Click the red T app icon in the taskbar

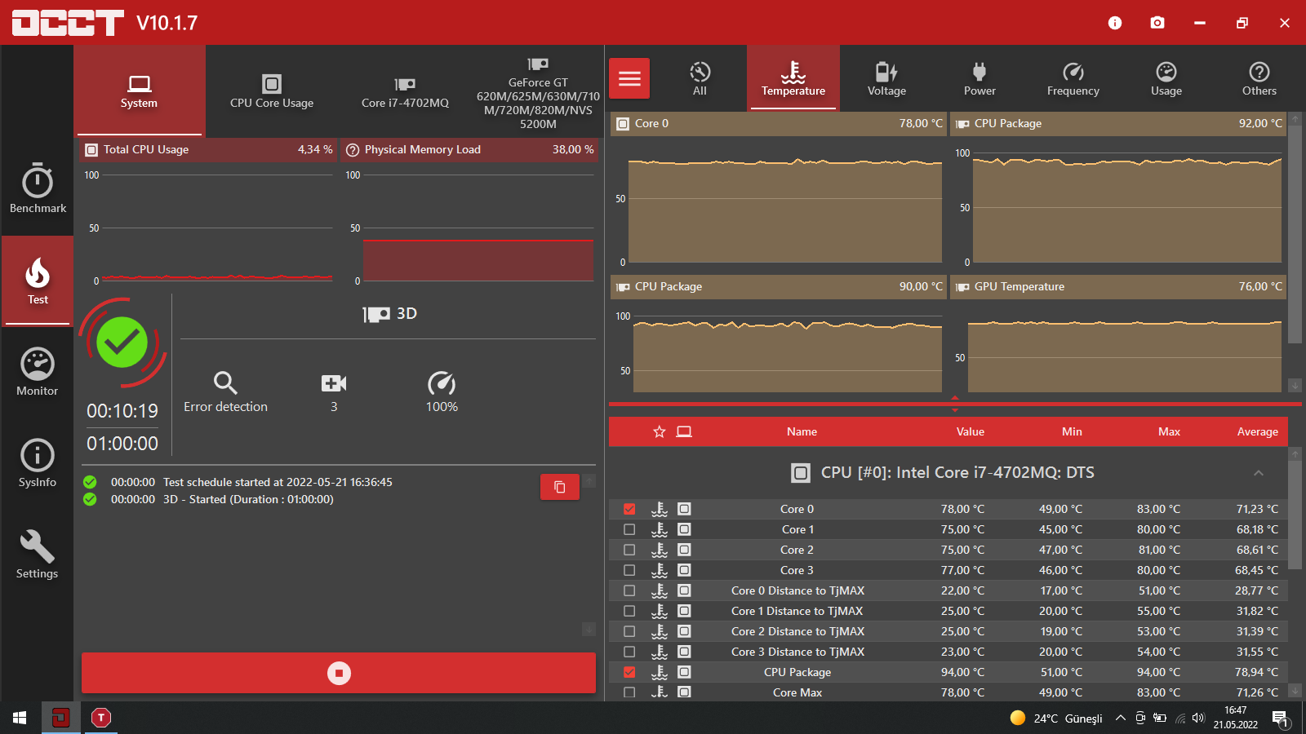point(101,718)
